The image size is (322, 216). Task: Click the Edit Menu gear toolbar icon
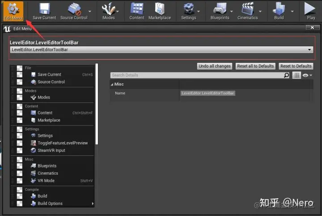[x=13, y=11]
